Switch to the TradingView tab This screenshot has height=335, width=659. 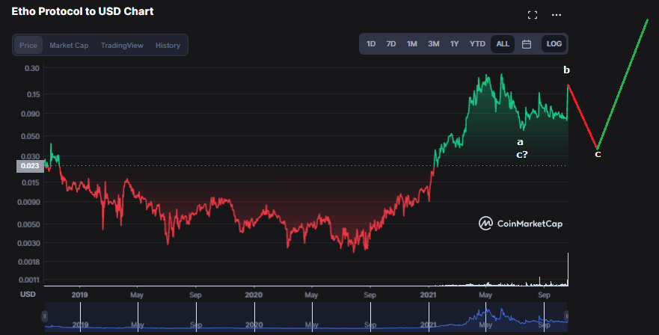(x=122, y=45)
